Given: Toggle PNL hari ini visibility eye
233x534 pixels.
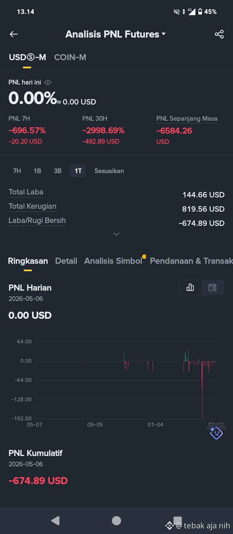Looking at the screenshot, I should (x=48, y=83).
